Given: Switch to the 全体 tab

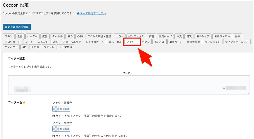Looking at the screenshot, I should tap(20, 36).
